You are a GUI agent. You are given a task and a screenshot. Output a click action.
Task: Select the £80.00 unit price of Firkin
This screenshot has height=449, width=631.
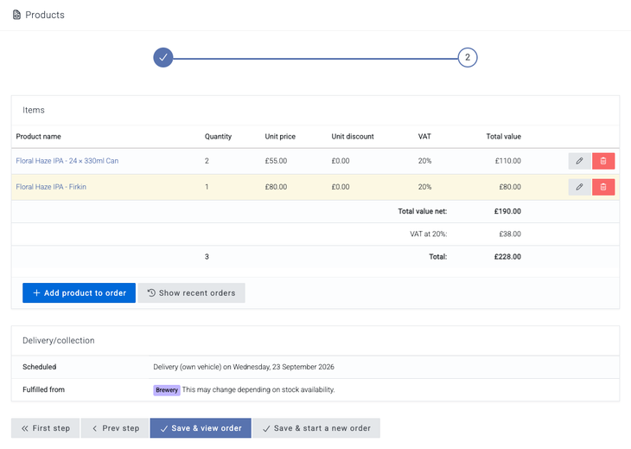(x=276, y=187)
